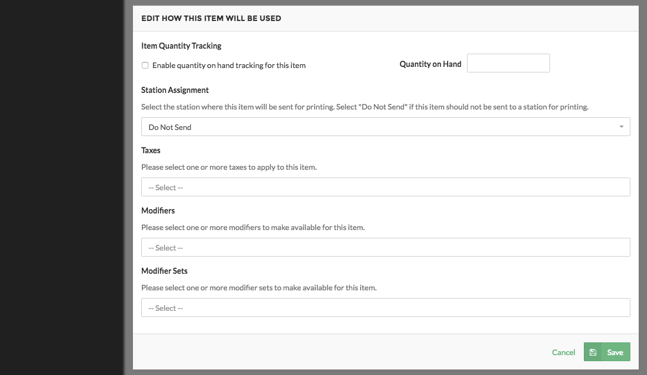Click the 'Item Quantity Tracking' heading

point(181,46)
